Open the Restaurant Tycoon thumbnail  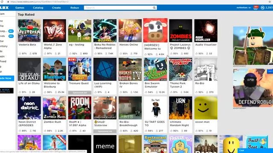pos(155,144)
